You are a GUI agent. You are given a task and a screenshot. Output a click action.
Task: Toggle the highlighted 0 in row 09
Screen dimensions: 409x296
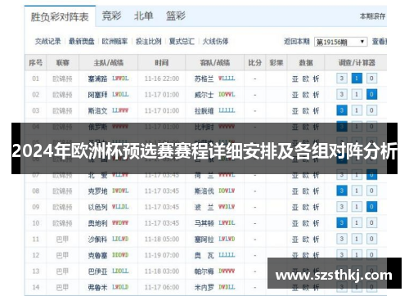[371, 207]
